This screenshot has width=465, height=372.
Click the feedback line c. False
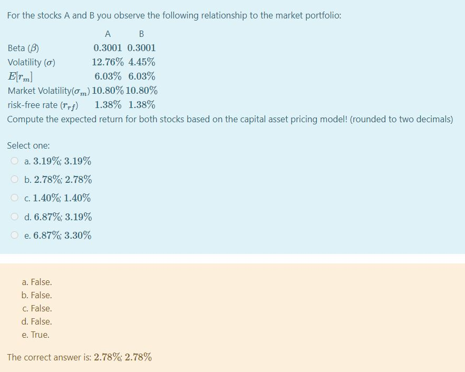coord(36,308)
